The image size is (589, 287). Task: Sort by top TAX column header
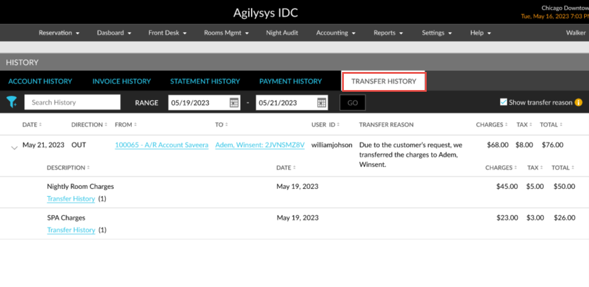point(525,124)
